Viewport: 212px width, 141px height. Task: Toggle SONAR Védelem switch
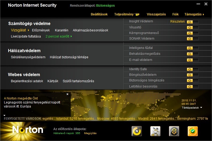tap(193, 39)
